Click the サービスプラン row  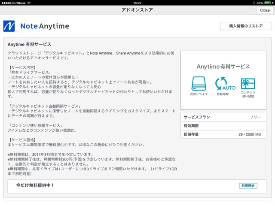(223, 117)
